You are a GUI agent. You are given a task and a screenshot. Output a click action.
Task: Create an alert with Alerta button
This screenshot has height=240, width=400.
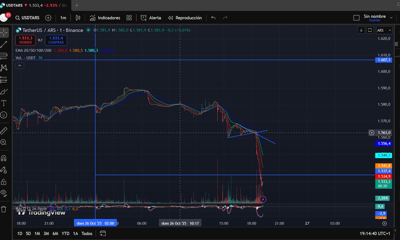(x=151, y=18)
